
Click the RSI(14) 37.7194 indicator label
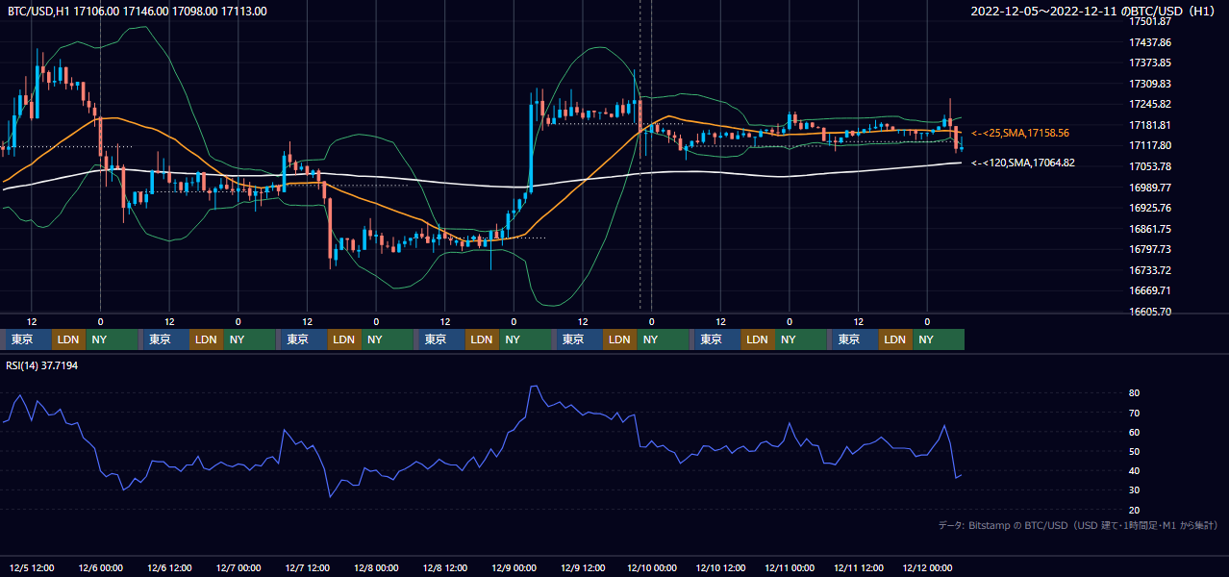tap(42, 366)
